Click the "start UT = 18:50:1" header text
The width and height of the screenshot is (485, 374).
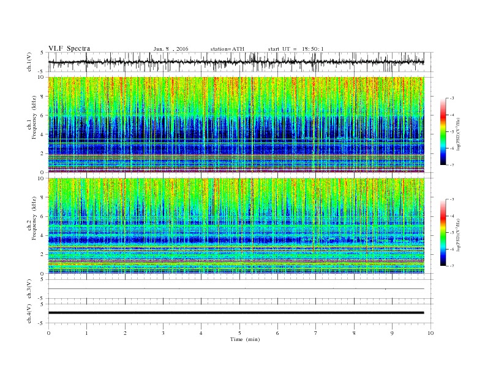pyautogui.click(x=296, y=49)
